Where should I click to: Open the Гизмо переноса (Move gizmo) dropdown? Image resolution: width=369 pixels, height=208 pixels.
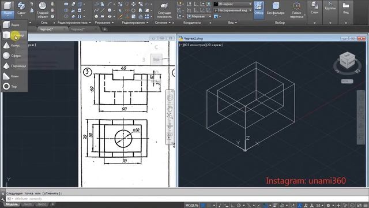click(x=297, y=10)
